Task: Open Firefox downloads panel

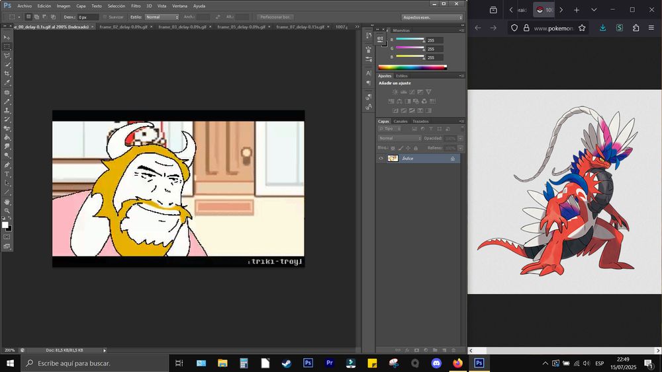Action: [602, 28]
